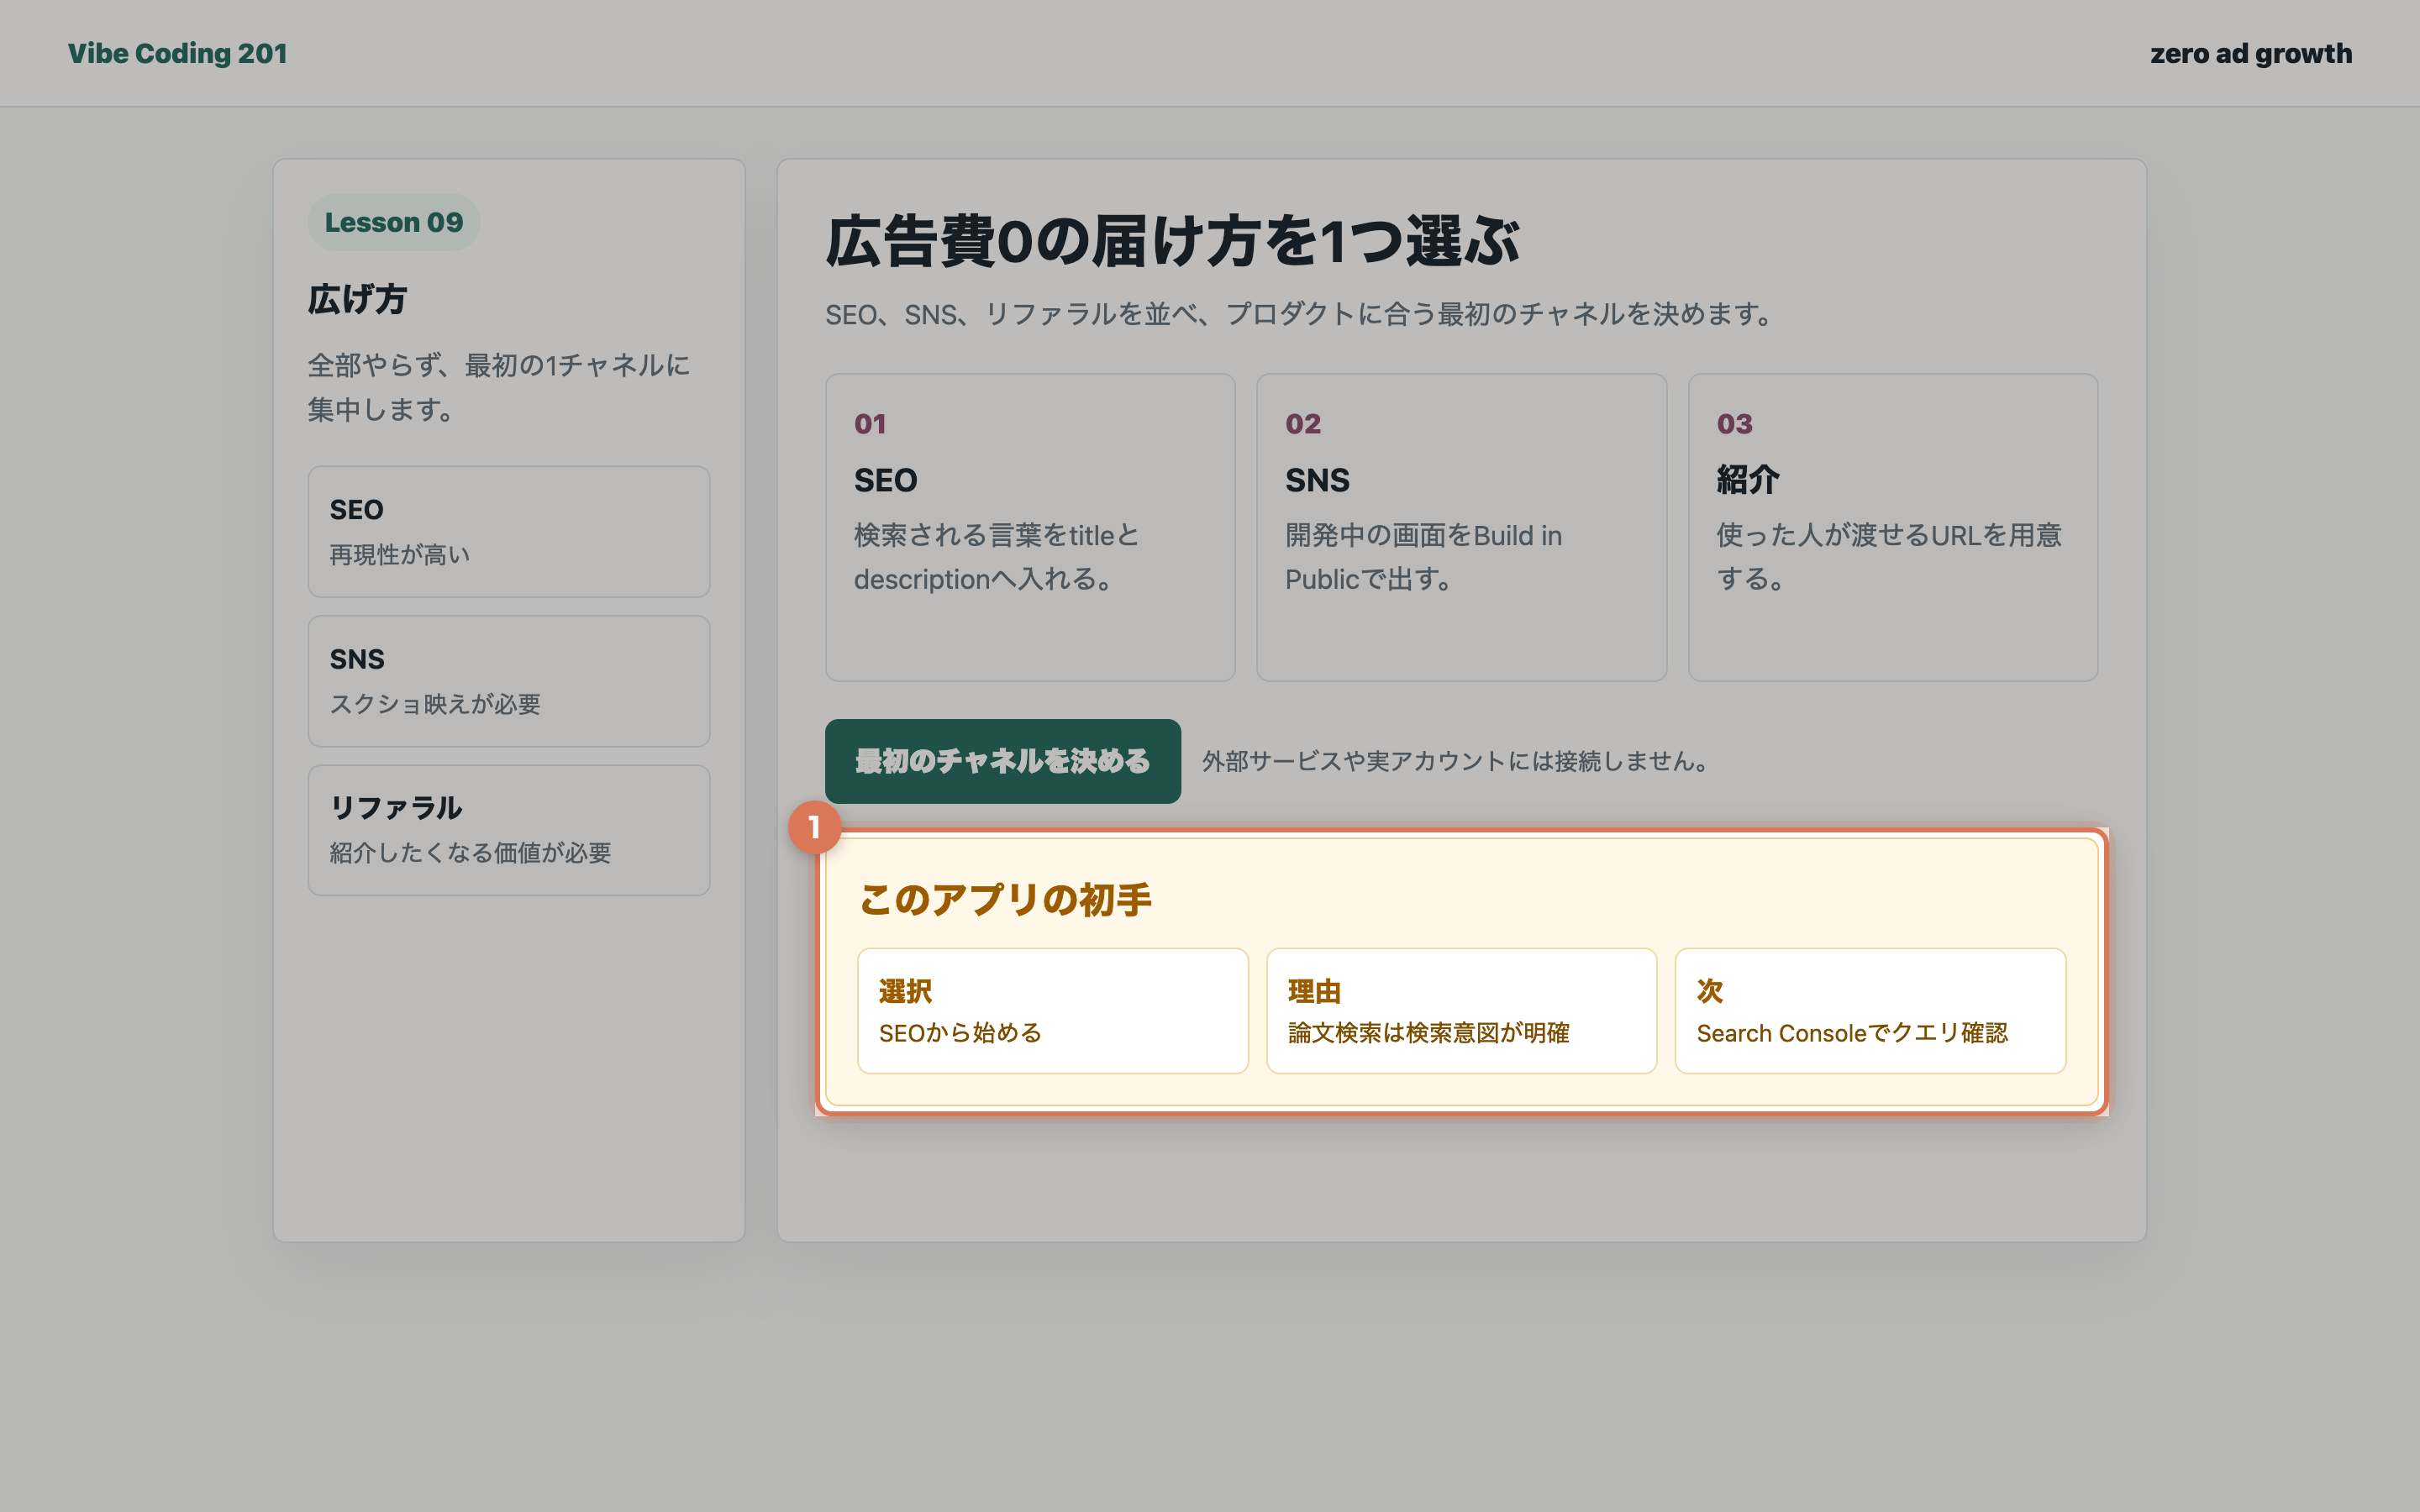Click the 02 SNS channel card
Image resolution: width=2420 pixels, height=1512 pixels.
[1461, 527]
